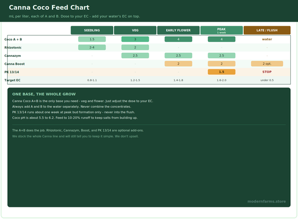The image size is (298, 219).
Task: Click Target EC value 1.2-1.5
Action: (135, 80)
